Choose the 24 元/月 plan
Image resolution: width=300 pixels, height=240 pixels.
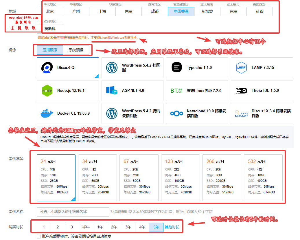coord(56,178)
